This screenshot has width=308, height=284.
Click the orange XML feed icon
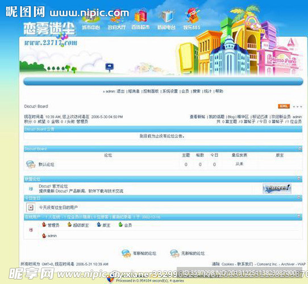click(x=284, y=106)
